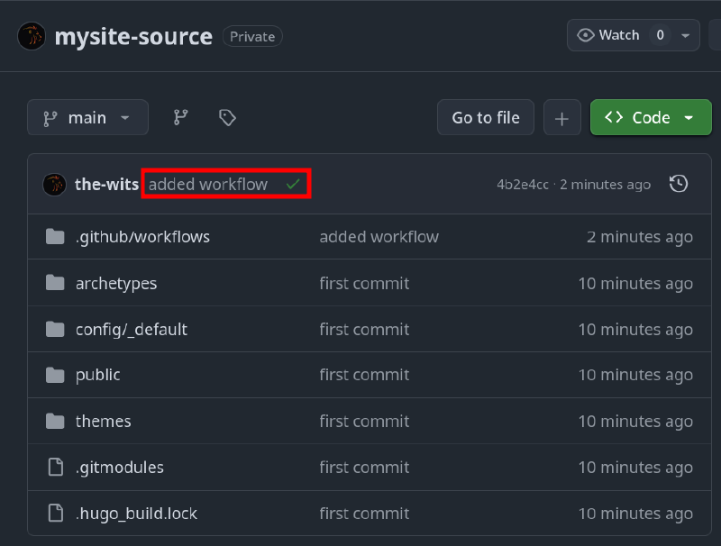
Task: Click the plus add file button
Action: pos(562,117)
